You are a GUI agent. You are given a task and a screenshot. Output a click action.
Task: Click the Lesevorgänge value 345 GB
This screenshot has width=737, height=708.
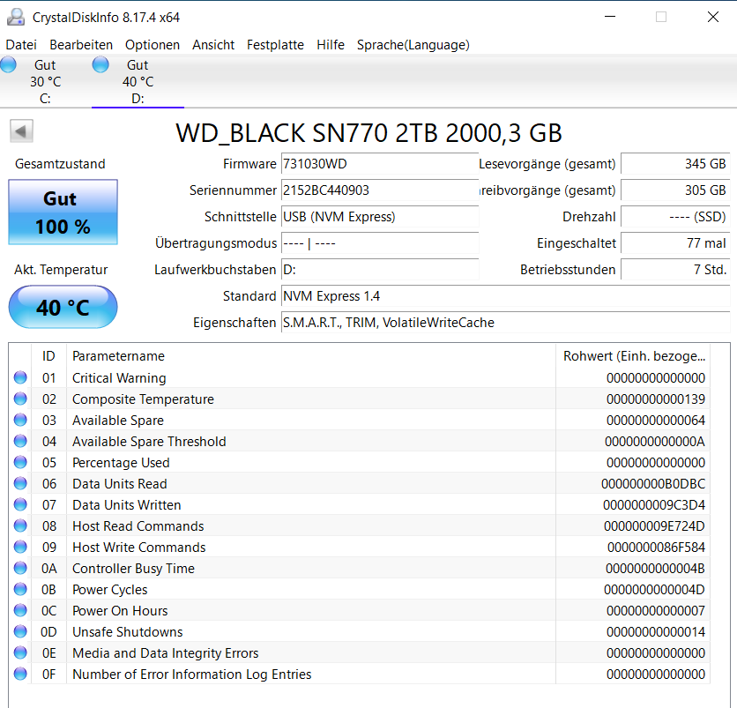point(675,164)
